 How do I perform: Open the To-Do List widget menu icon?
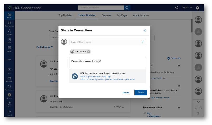179,65
